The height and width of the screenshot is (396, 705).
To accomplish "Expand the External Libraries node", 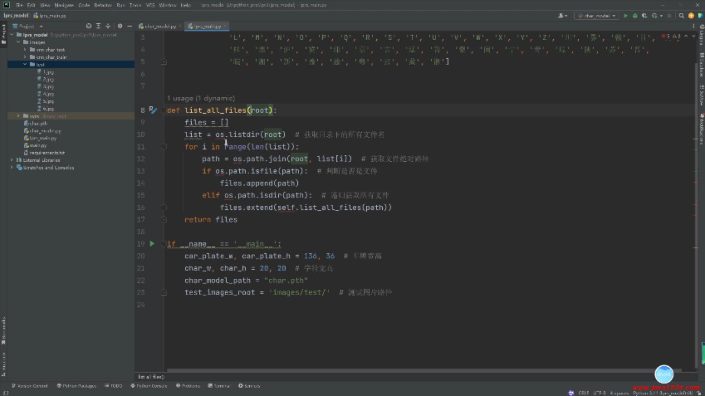I will click(x=12, y=160).
